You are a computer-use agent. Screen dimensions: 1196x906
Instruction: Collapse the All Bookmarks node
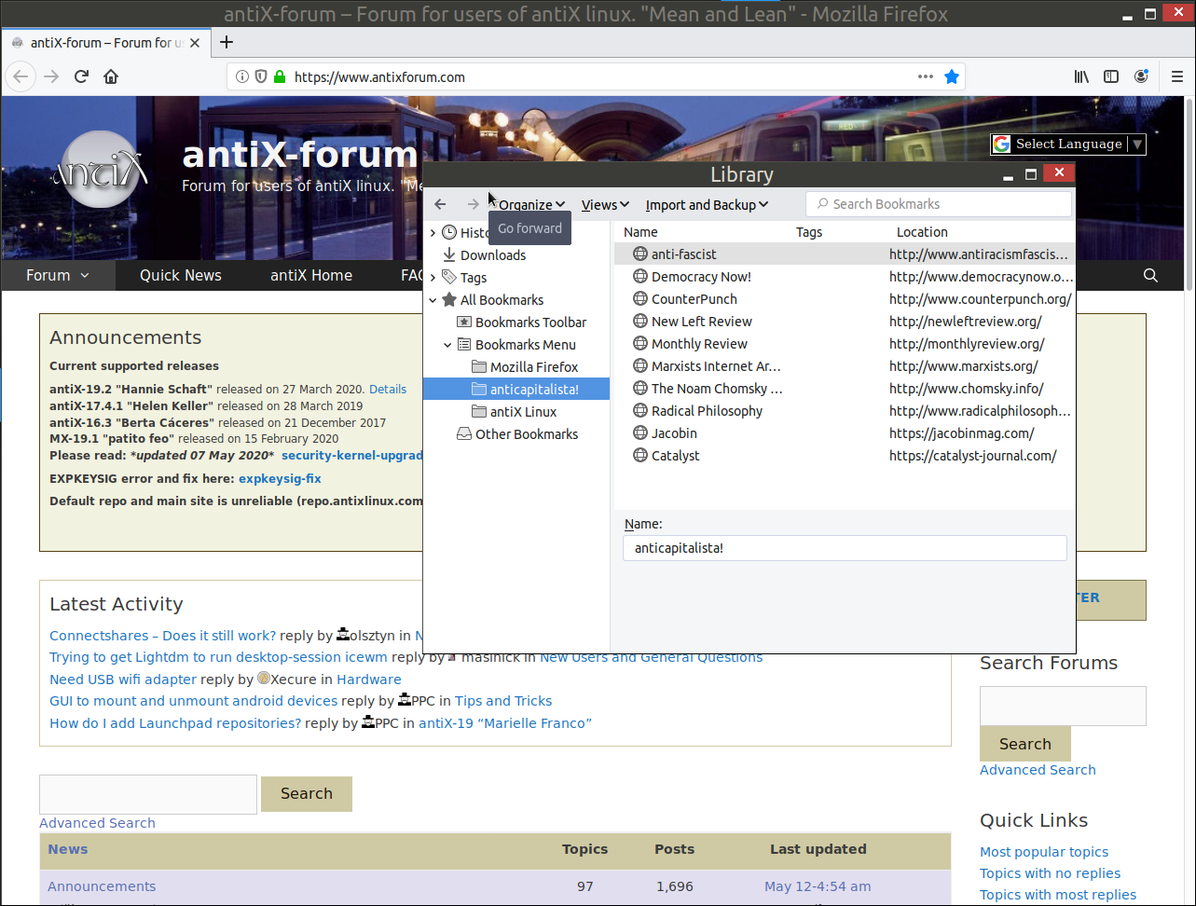[x=433, y=300]
